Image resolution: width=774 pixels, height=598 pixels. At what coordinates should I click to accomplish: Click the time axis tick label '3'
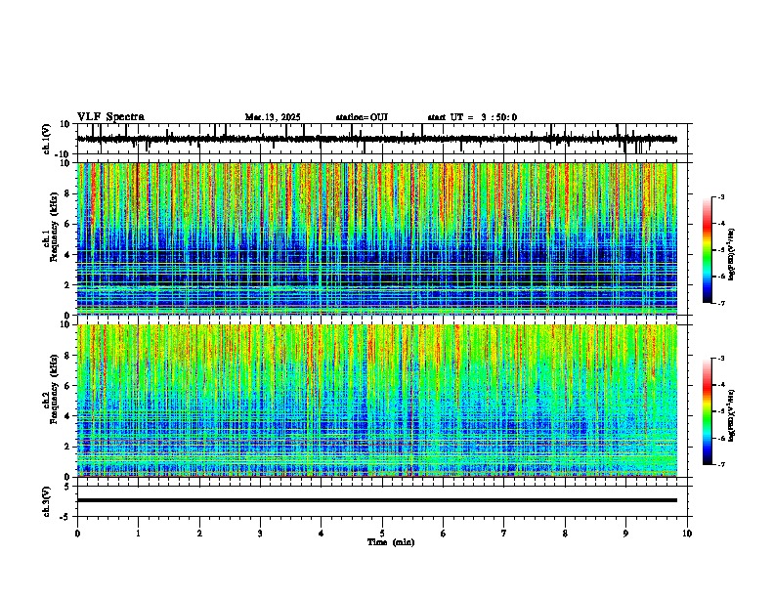tap(260, 534)
